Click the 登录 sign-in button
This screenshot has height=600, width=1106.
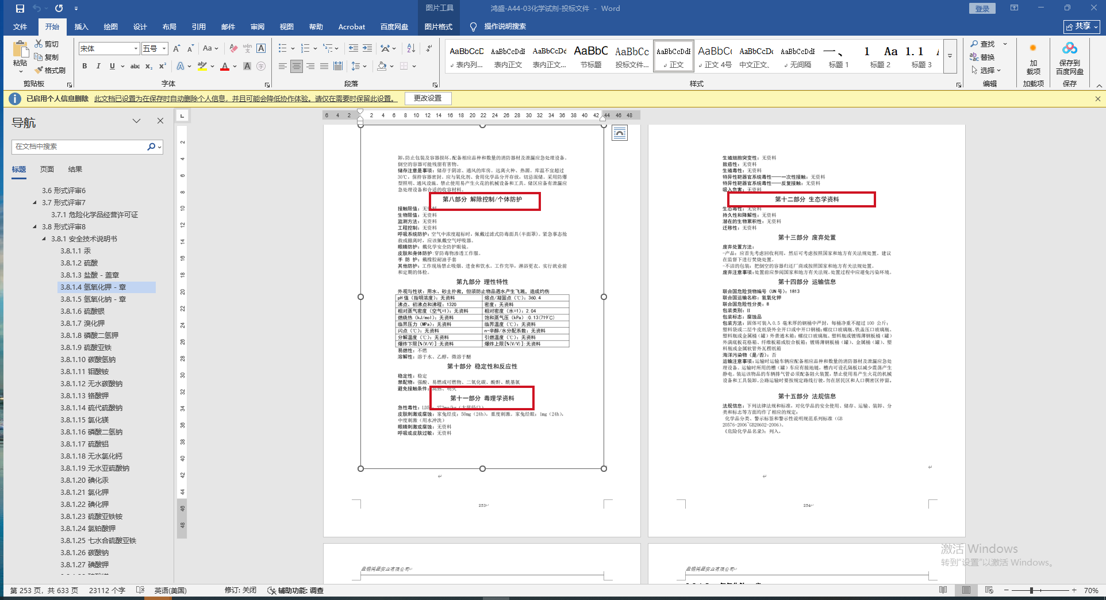(982, 9)
